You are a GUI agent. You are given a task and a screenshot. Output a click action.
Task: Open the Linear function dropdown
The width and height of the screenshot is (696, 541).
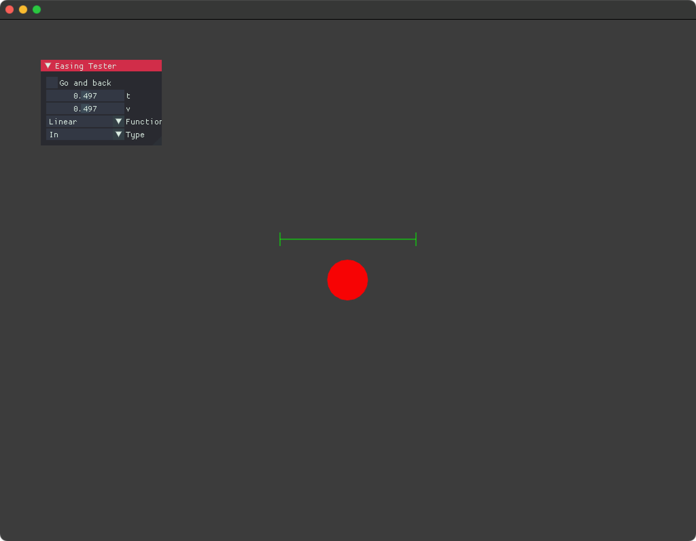coord(85,121)
